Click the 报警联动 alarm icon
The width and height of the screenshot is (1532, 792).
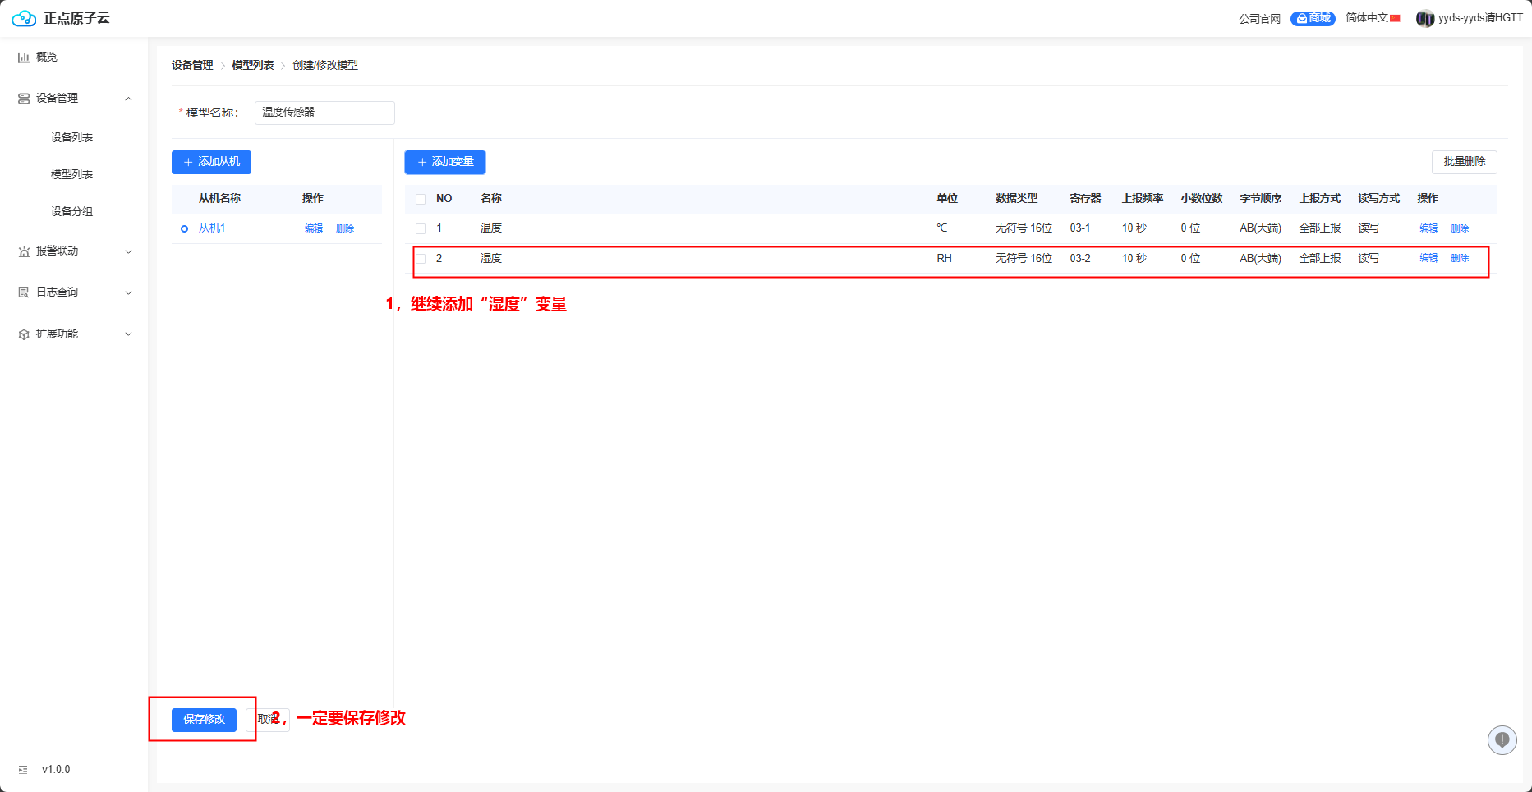tap(24, 251)
